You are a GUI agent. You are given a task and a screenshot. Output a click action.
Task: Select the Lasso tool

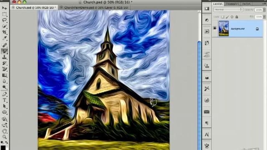point(5,20)
